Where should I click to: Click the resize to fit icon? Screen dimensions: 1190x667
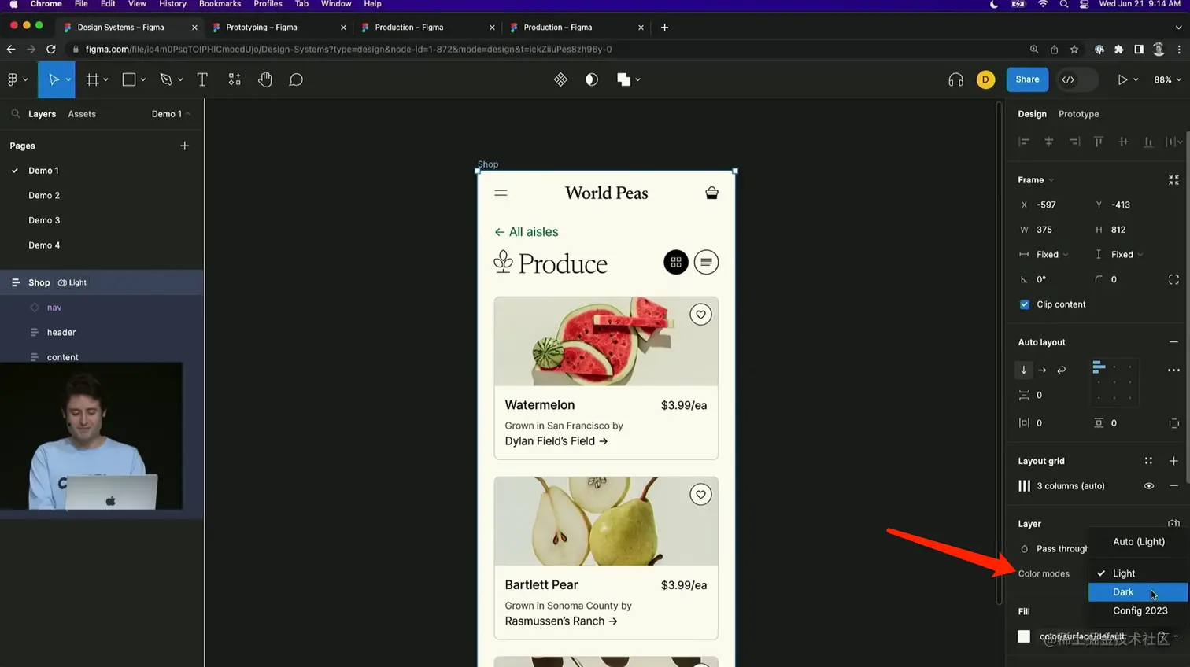pyautogui.click(x=1173, y=180)
